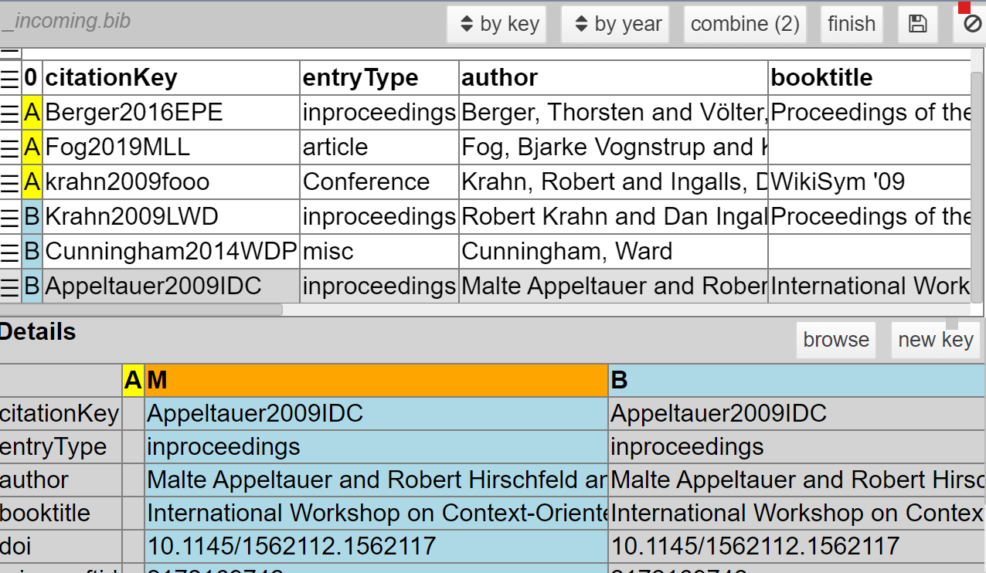Select the orange M column header
The width and height of the screenshot is (986, 573).
(376, 380)
